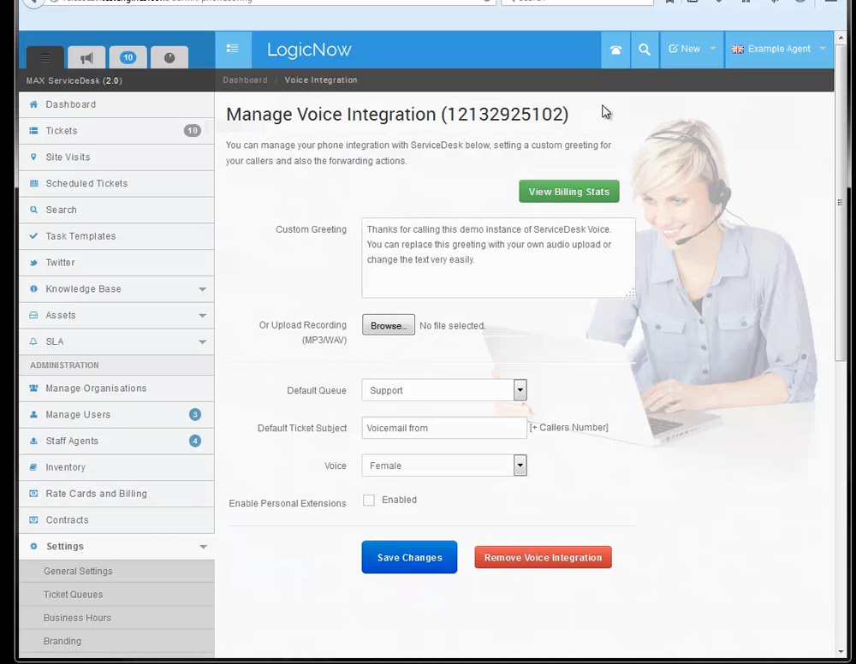Open the Voice dropdown
The height and width of the screenshot is (664, 856).
coord(444,465)
